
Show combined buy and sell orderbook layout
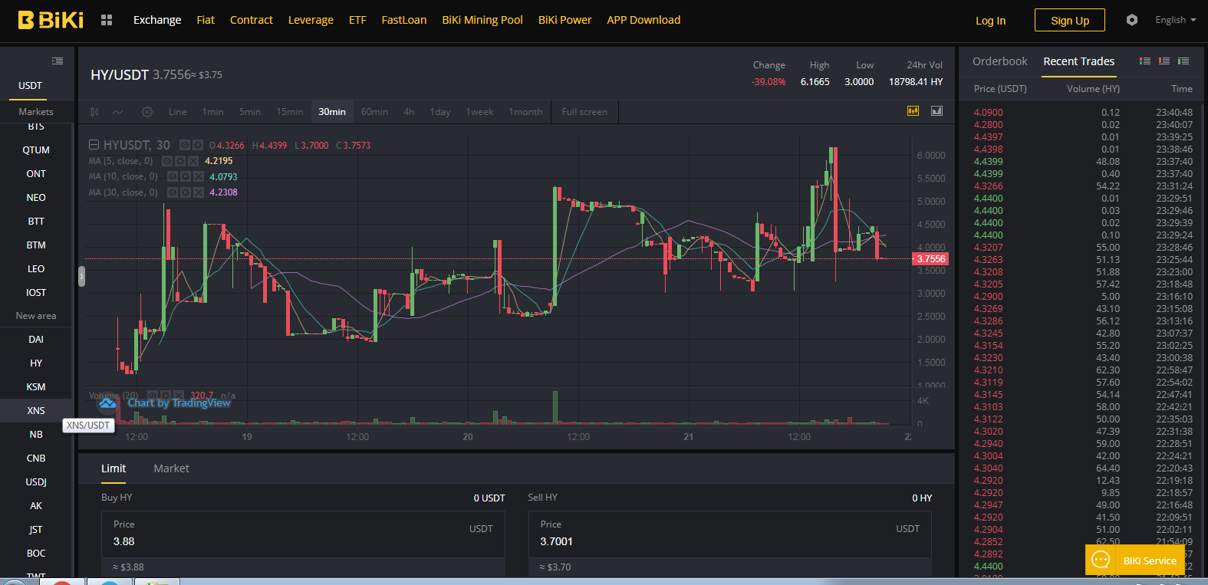(x=1145, y=61)
